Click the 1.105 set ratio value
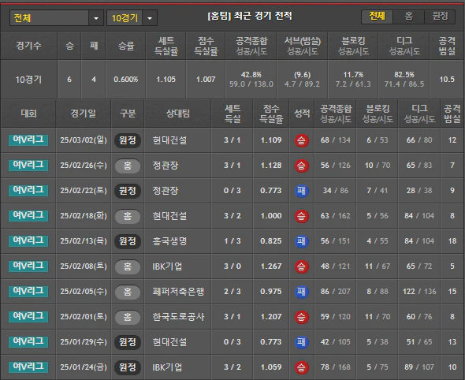 pos(166,80)
